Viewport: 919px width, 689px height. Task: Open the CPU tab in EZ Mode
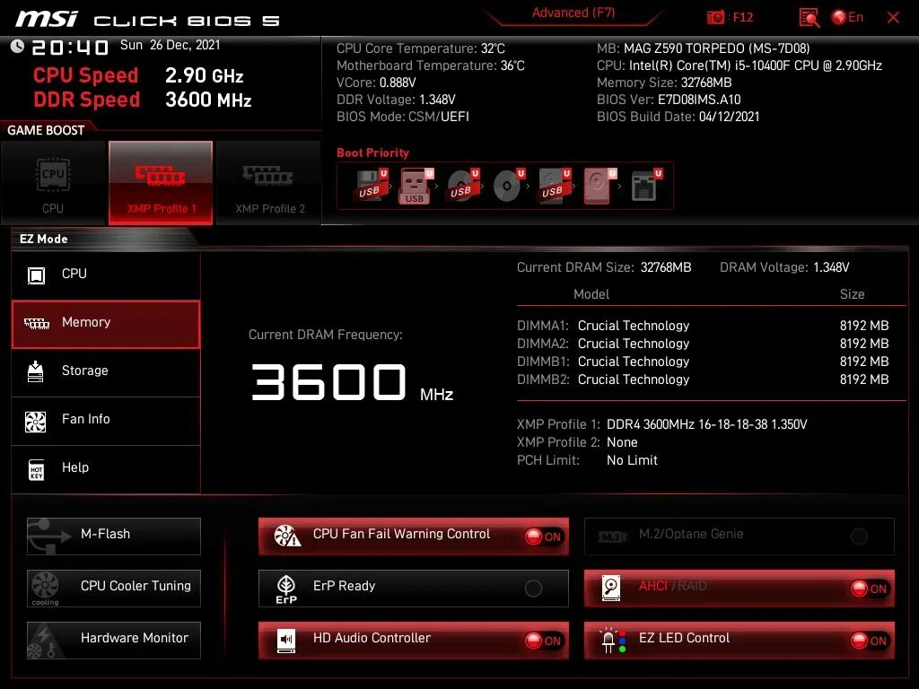(x=106, y=275)
